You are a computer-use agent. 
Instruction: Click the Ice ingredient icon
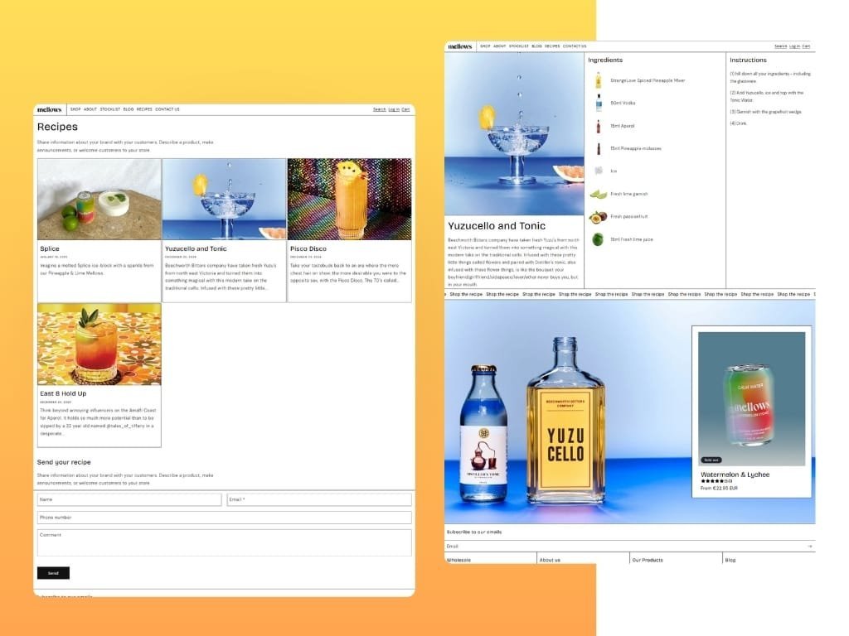pyautogui.click(x=599, y=171)
